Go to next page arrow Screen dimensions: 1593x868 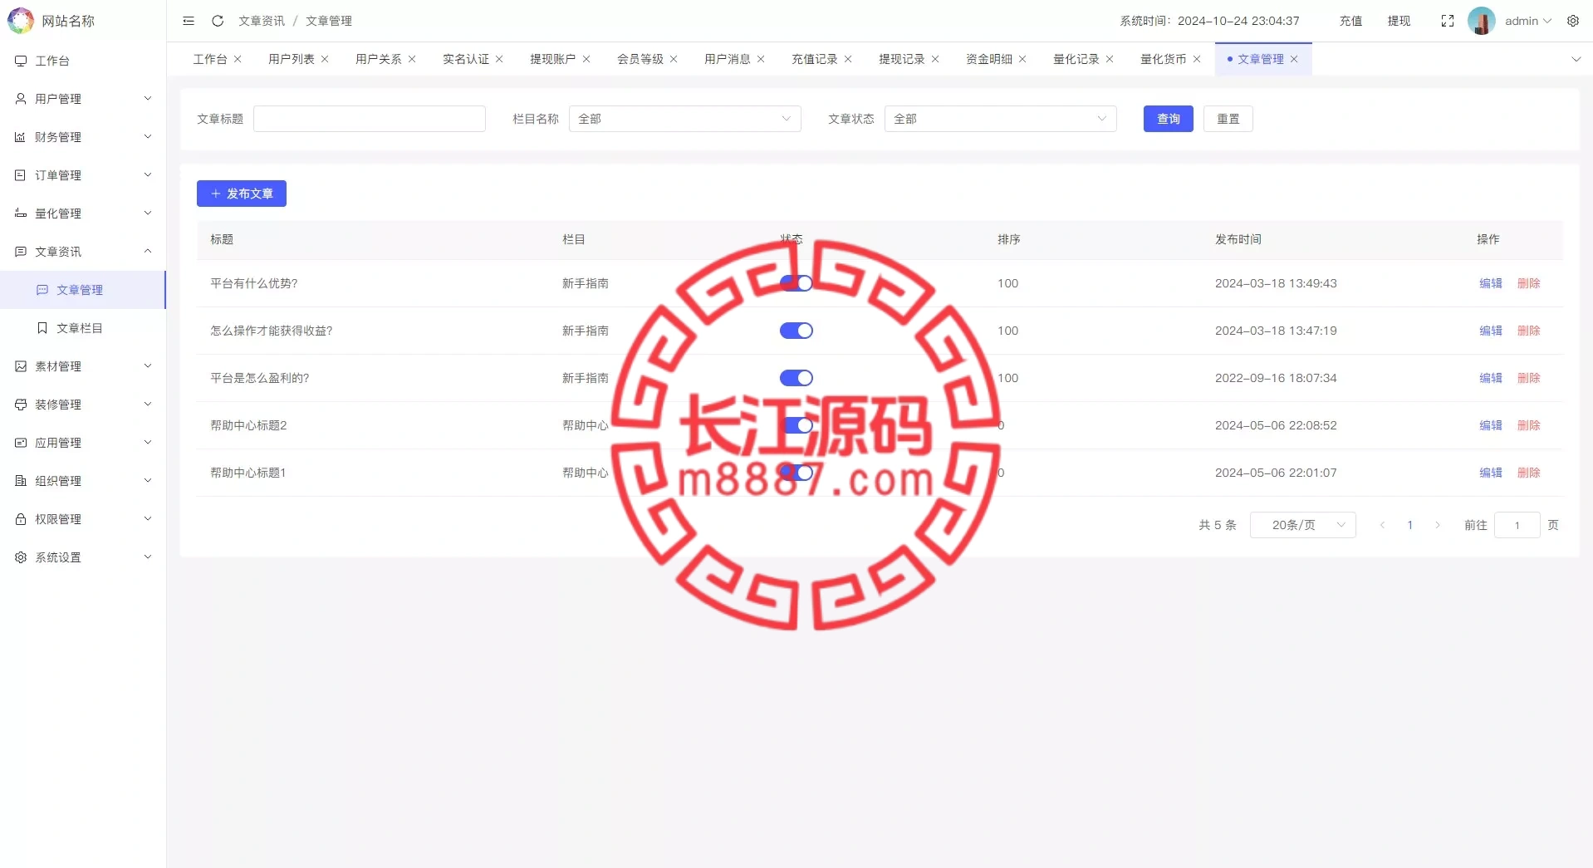1438,525
